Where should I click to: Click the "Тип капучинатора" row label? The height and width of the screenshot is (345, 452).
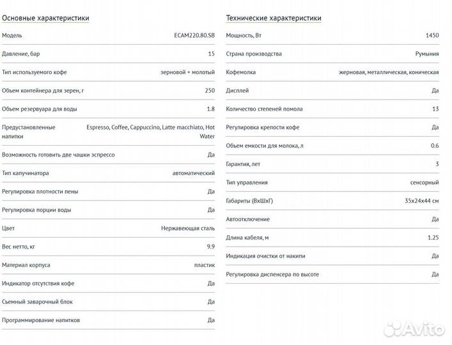coord(26,173)
